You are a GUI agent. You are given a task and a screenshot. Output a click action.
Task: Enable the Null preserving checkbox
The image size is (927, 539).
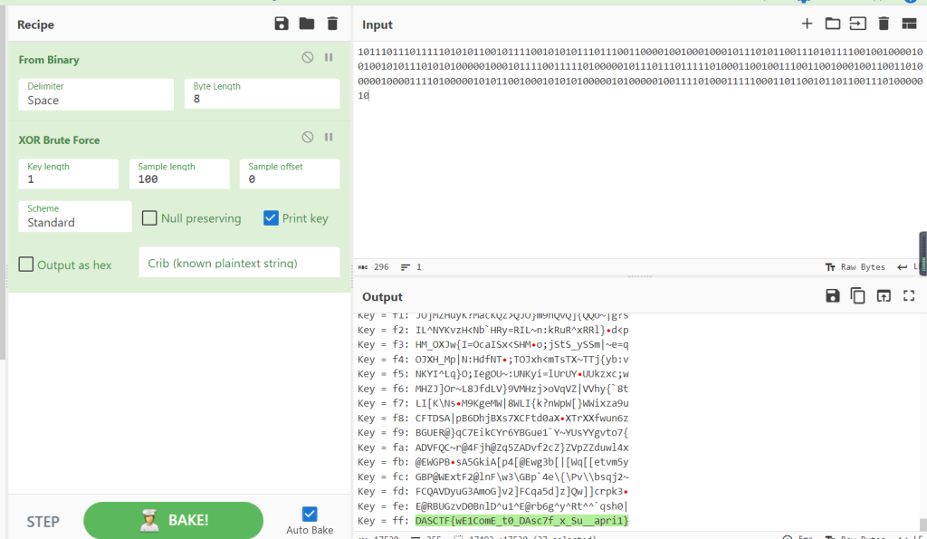click(x=150, y=218)
